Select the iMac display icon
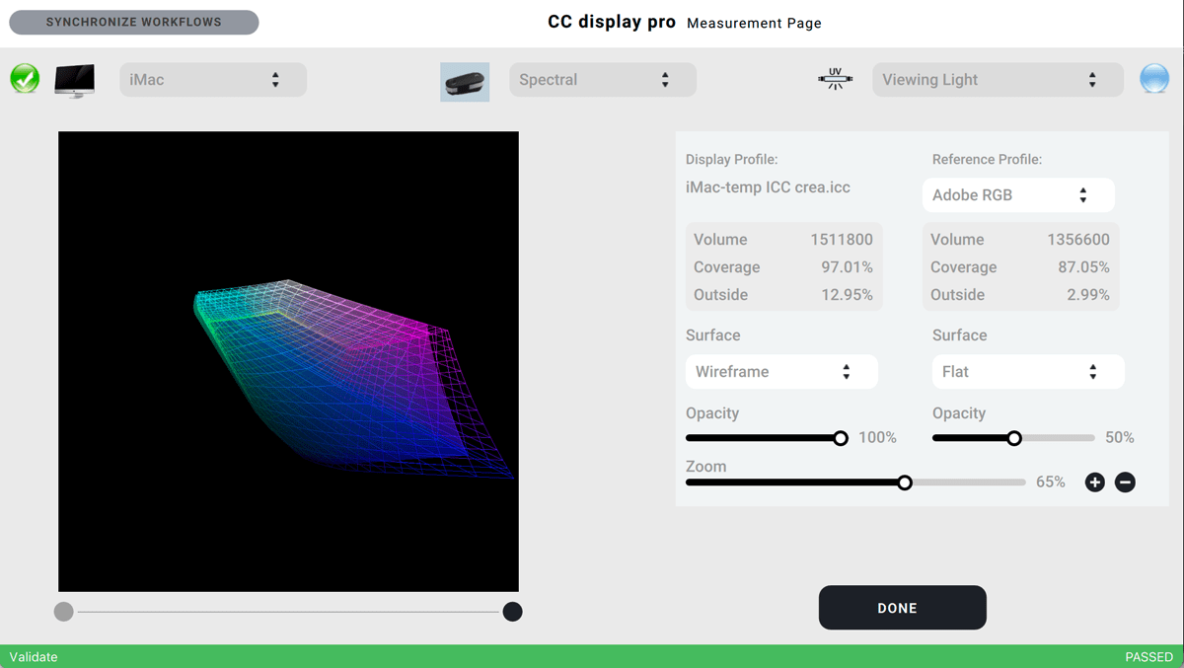1184x668 pixels. pyautogui.click(x=73, y=78)
